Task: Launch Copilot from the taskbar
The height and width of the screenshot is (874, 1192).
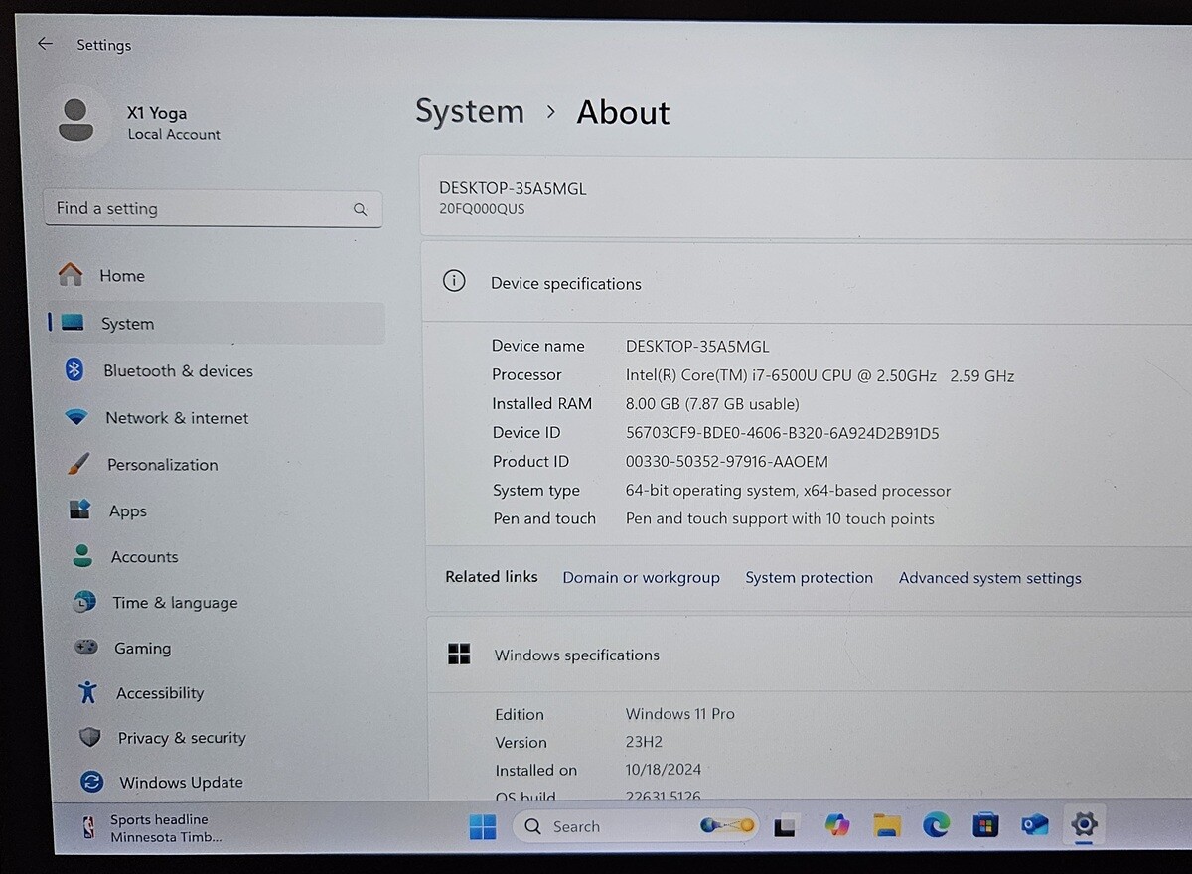Action: point(837,824)
